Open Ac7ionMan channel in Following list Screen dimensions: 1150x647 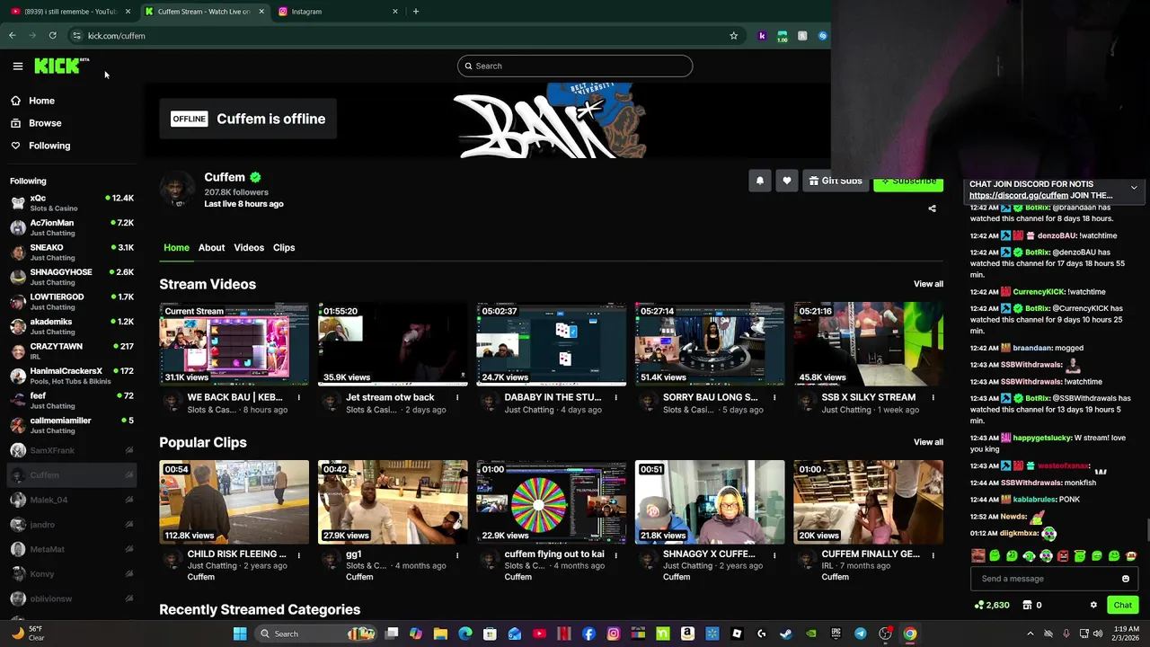(x=72, y=227)
